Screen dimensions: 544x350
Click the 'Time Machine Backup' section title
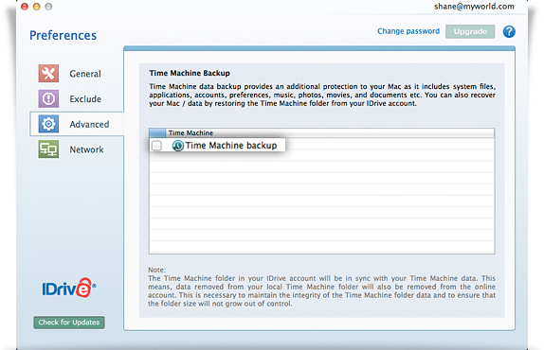click(x=190, y=73)
